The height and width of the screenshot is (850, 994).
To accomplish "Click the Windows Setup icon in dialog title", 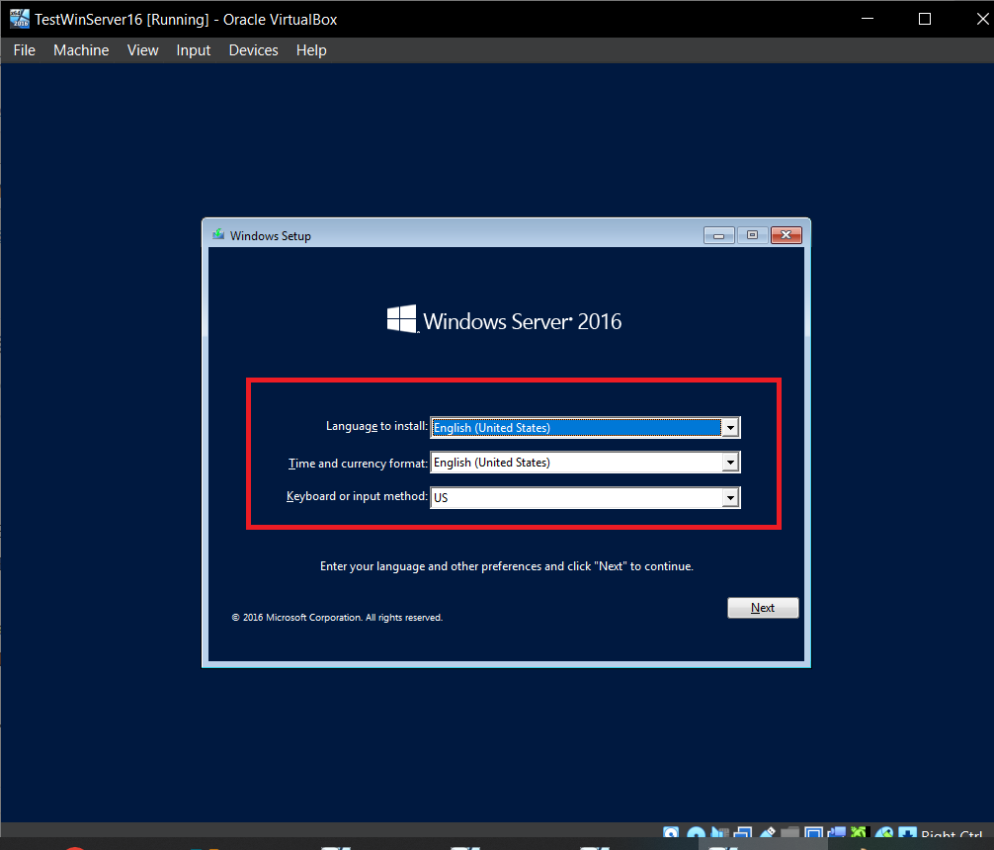I will click(218, 235).
